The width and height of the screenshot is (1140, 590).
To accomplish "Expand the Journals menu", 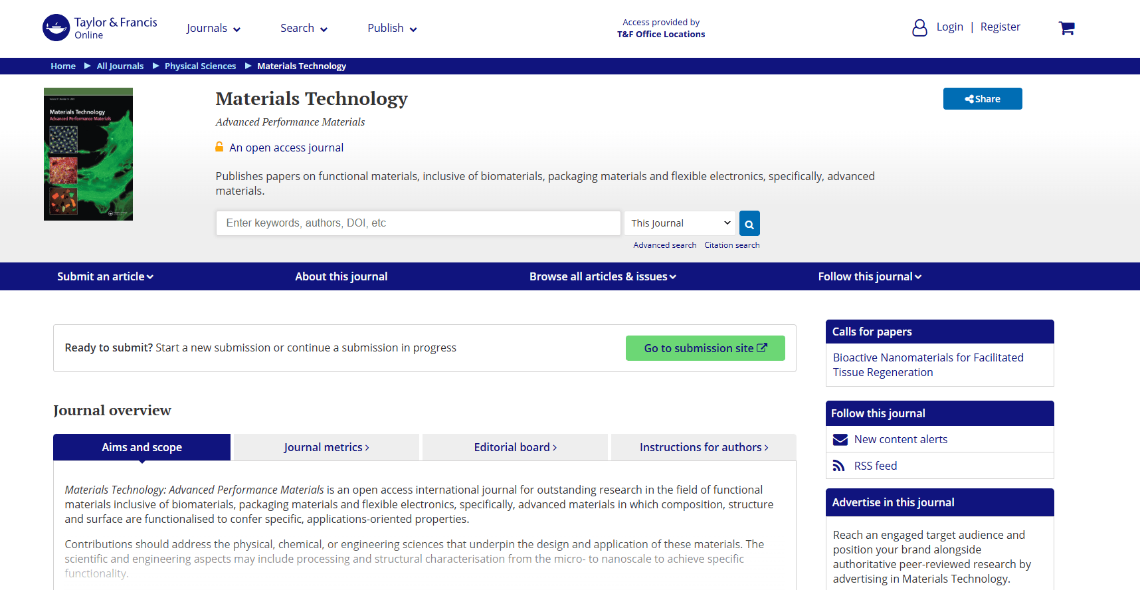I will (x=213, y=28).
